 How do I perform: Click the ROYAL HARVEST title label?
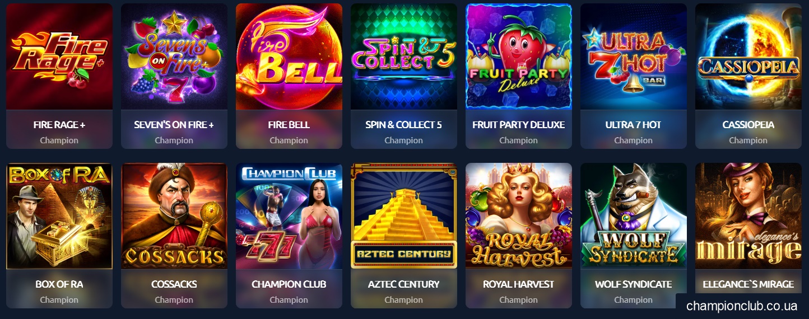click(519, 284)
